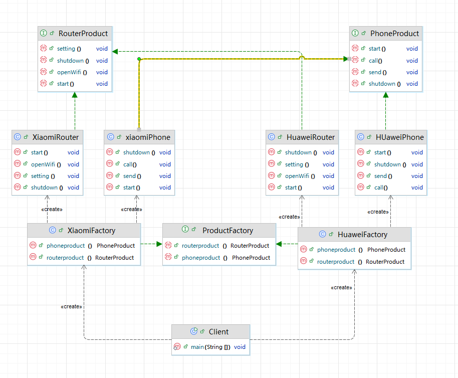Click the class icon of HUaweiPhone

pos(361,137)
